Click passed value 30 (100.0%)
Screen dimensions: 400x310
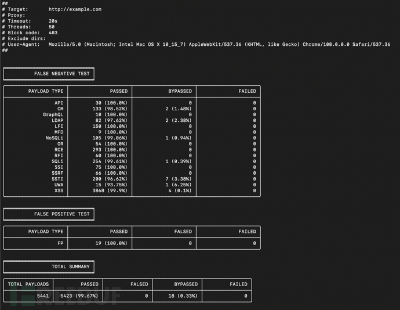[111, 103]
